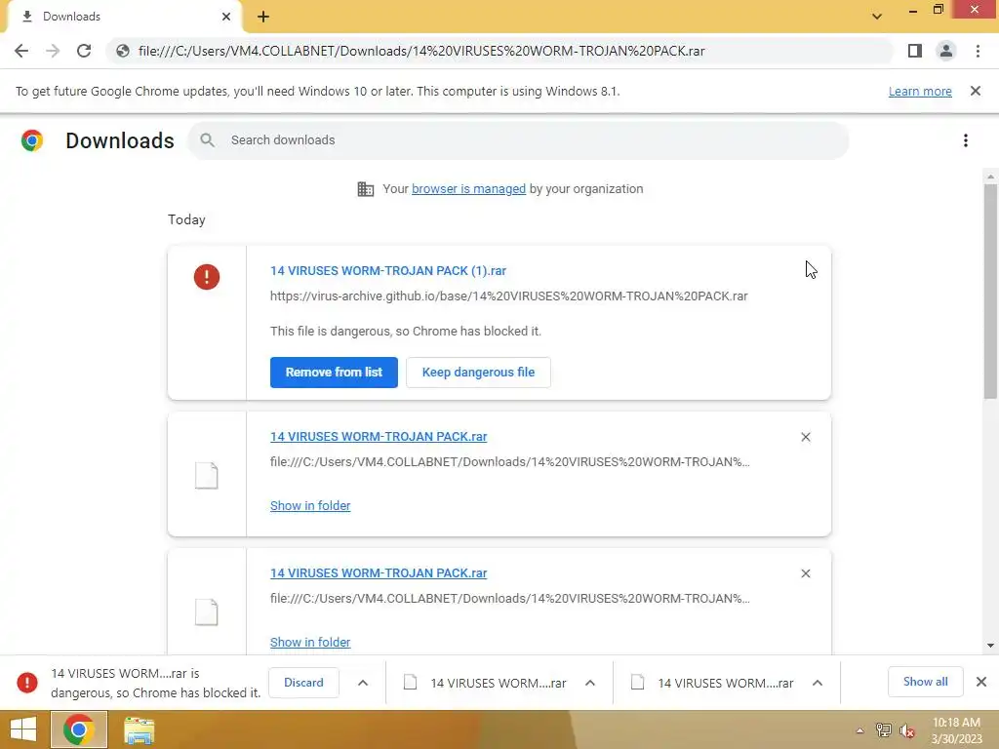This screenshot has height=749, width=999.
Task: Focus the Search downloads field
Action: (x=518, y=140)
